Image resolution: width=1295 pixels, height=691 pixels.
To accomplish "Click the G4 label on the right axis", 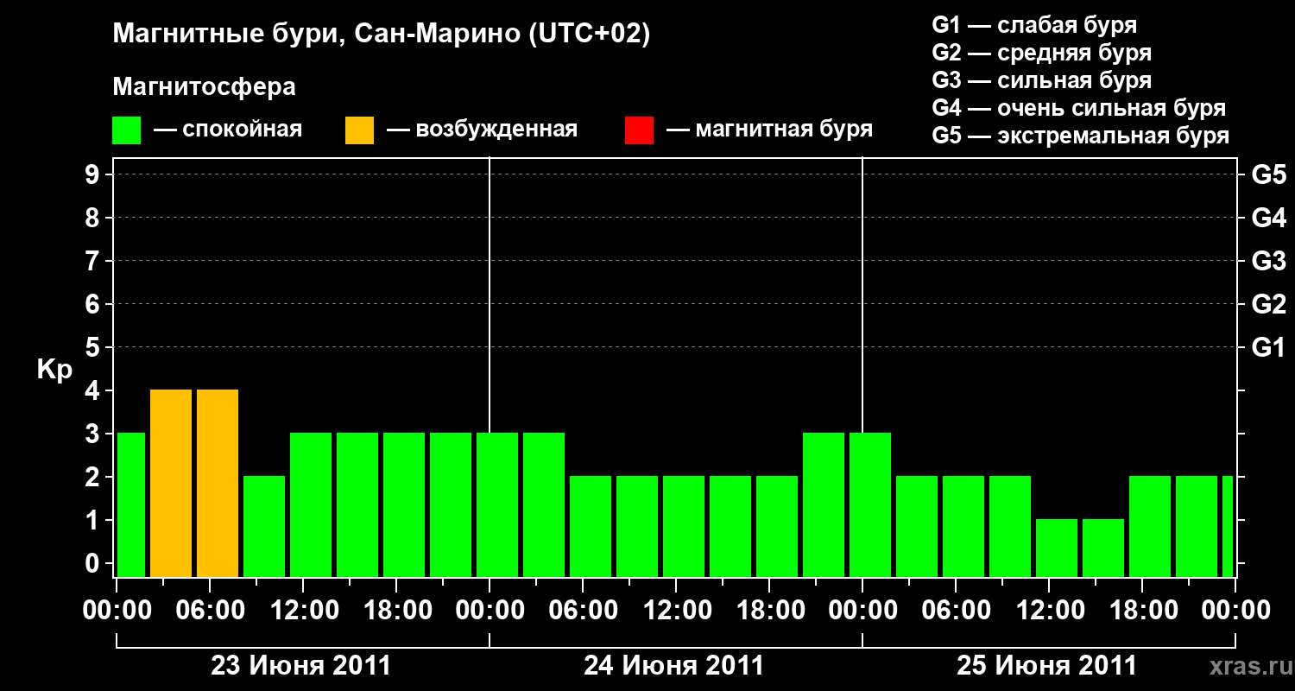I will click(1268, 218).
